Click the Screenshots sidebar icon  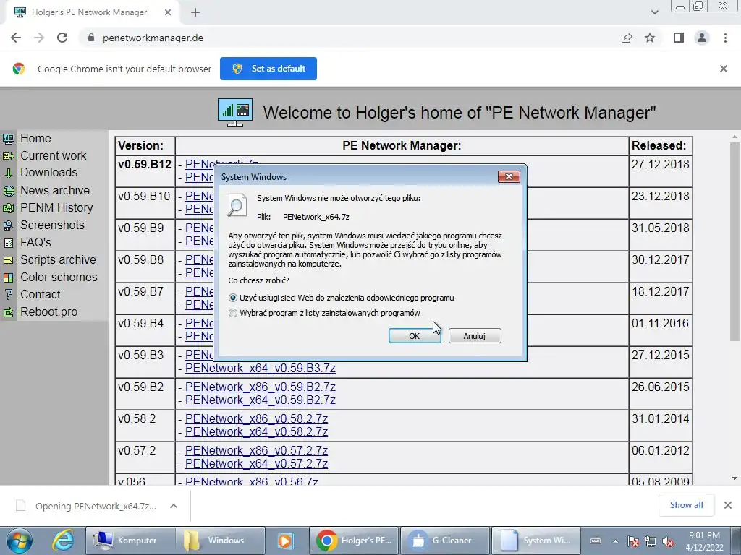click(x=9, y=225)
